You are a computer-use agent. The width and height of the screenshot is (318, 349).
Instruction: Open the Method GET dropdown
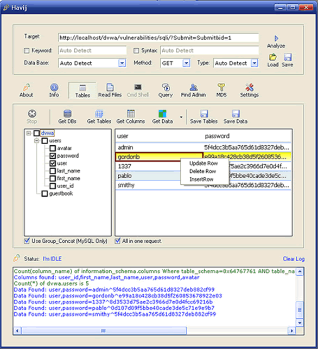tap(186, 63)
